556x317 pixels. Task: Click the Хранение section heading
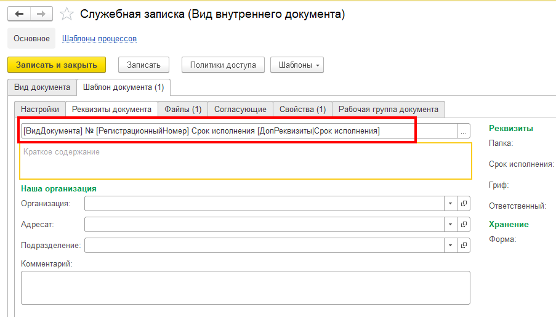(509, 225)
